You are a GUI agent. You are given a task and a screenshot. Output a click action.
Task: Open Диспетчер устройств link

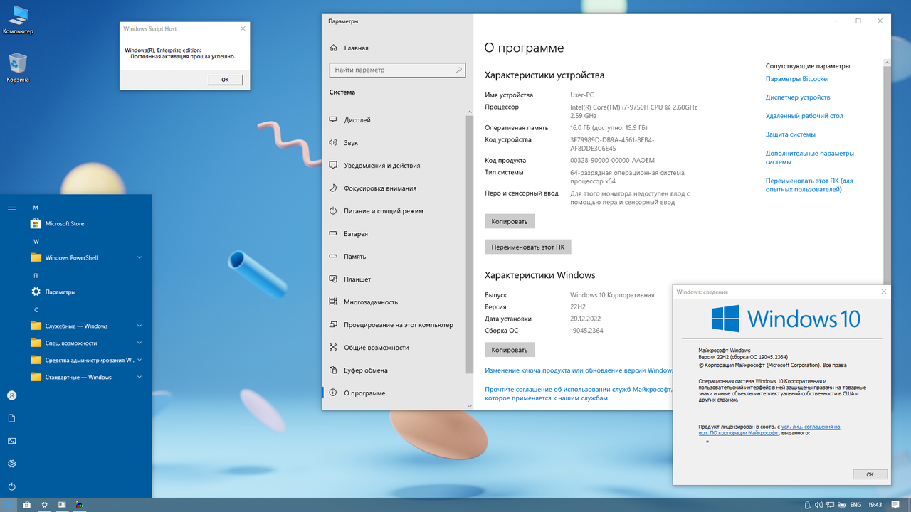[798, 97]
